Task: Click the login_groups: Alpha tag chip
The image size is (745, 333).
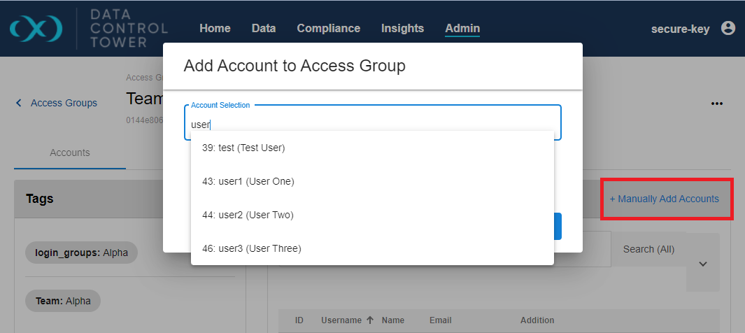Action: (x=82, y=253)
